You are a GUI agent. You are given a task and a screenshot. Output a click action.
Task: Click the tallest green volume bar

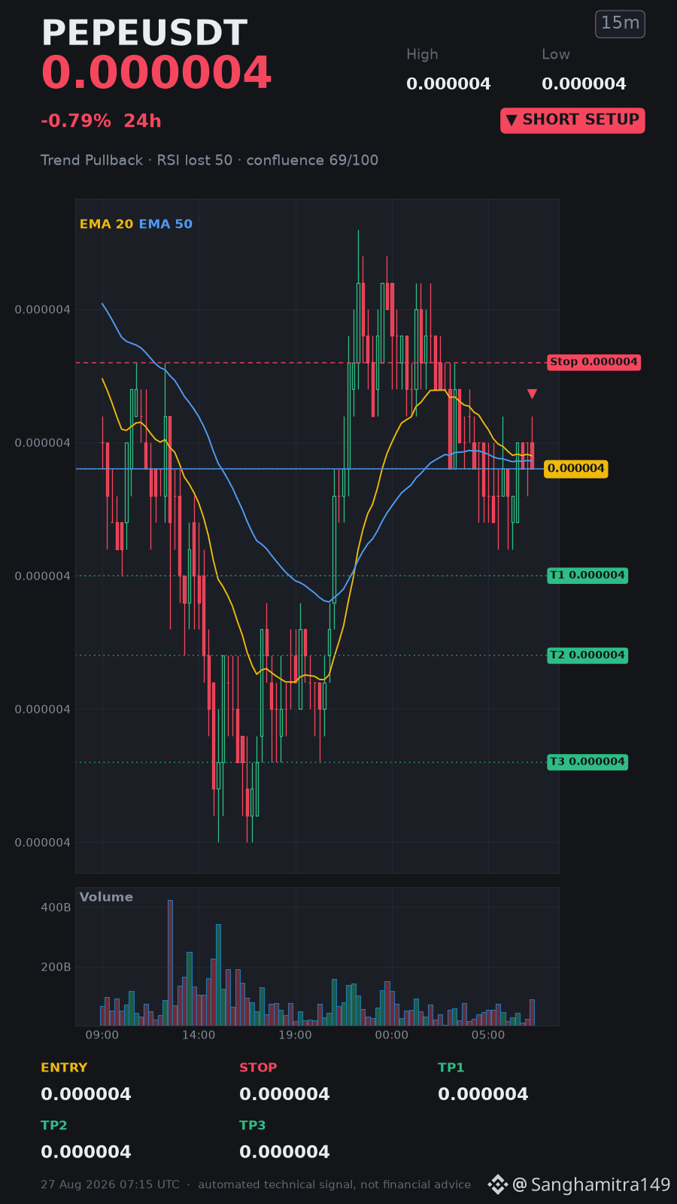(x=218, y=974)
